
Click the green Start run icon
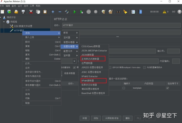click(x=75, y=12)
